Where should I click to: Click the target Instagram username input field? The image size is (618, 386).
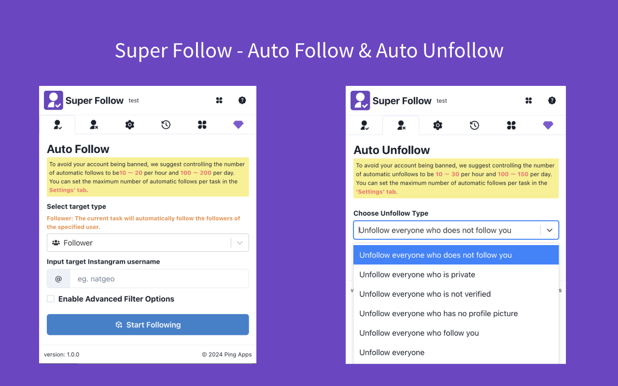pyautogui.click(x=159, y=278)
